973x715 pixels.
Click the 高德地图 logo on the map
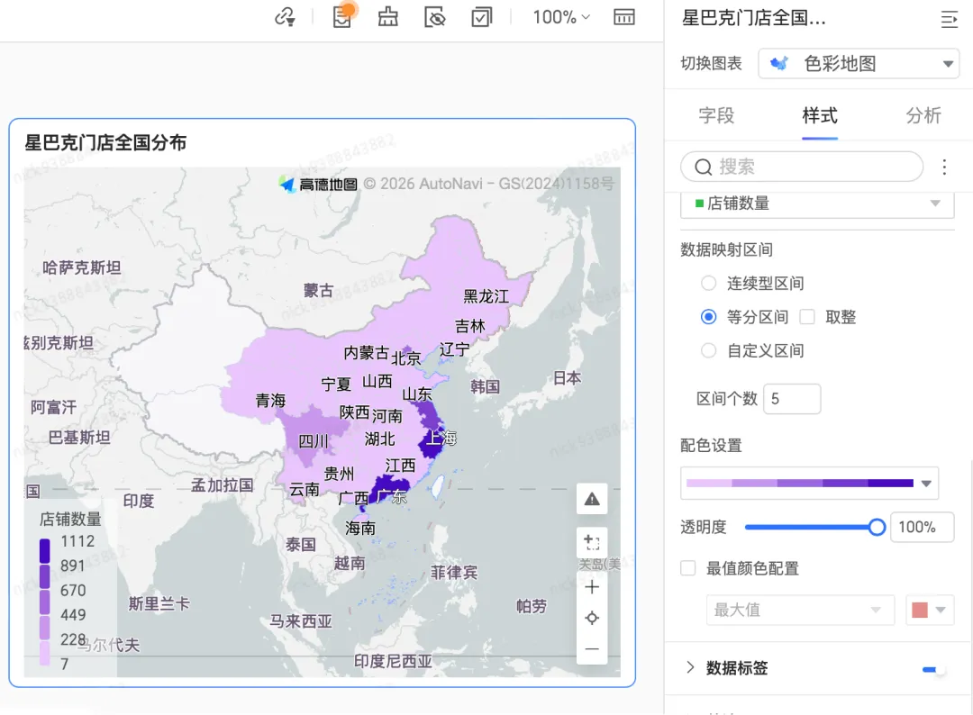[319, 185]
